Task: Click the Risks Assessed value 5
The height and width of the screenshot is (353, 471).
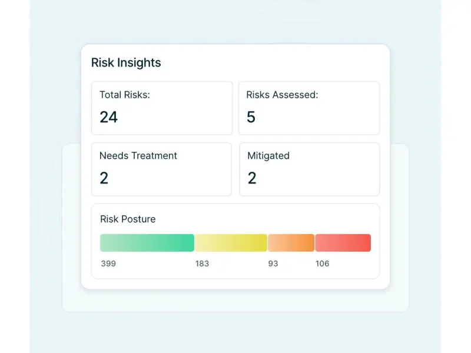Action: [x=251, y=117]
